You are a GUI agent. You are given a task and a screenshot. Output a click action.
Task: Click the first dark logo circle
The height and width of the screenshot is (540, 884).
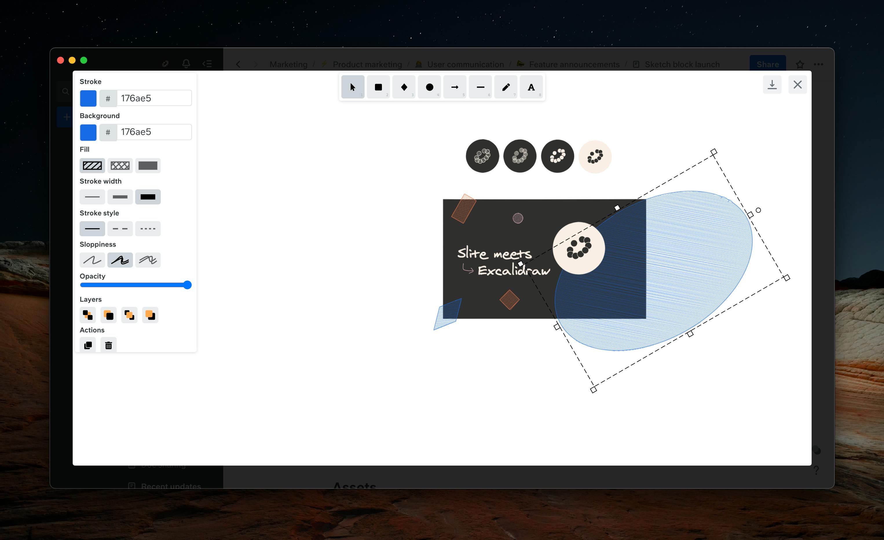(482, 156)
